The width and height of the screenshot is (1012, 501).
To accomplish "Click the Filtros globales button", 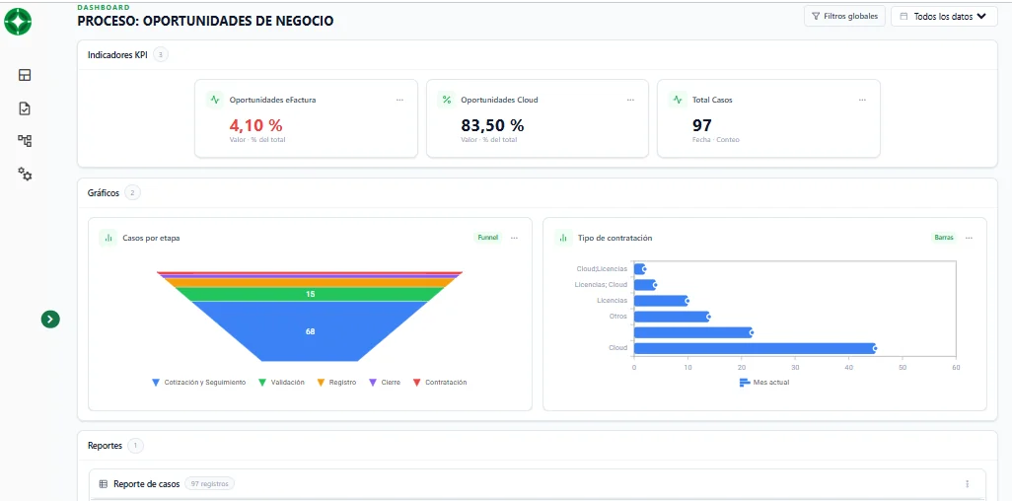I will tap(844, 16).
